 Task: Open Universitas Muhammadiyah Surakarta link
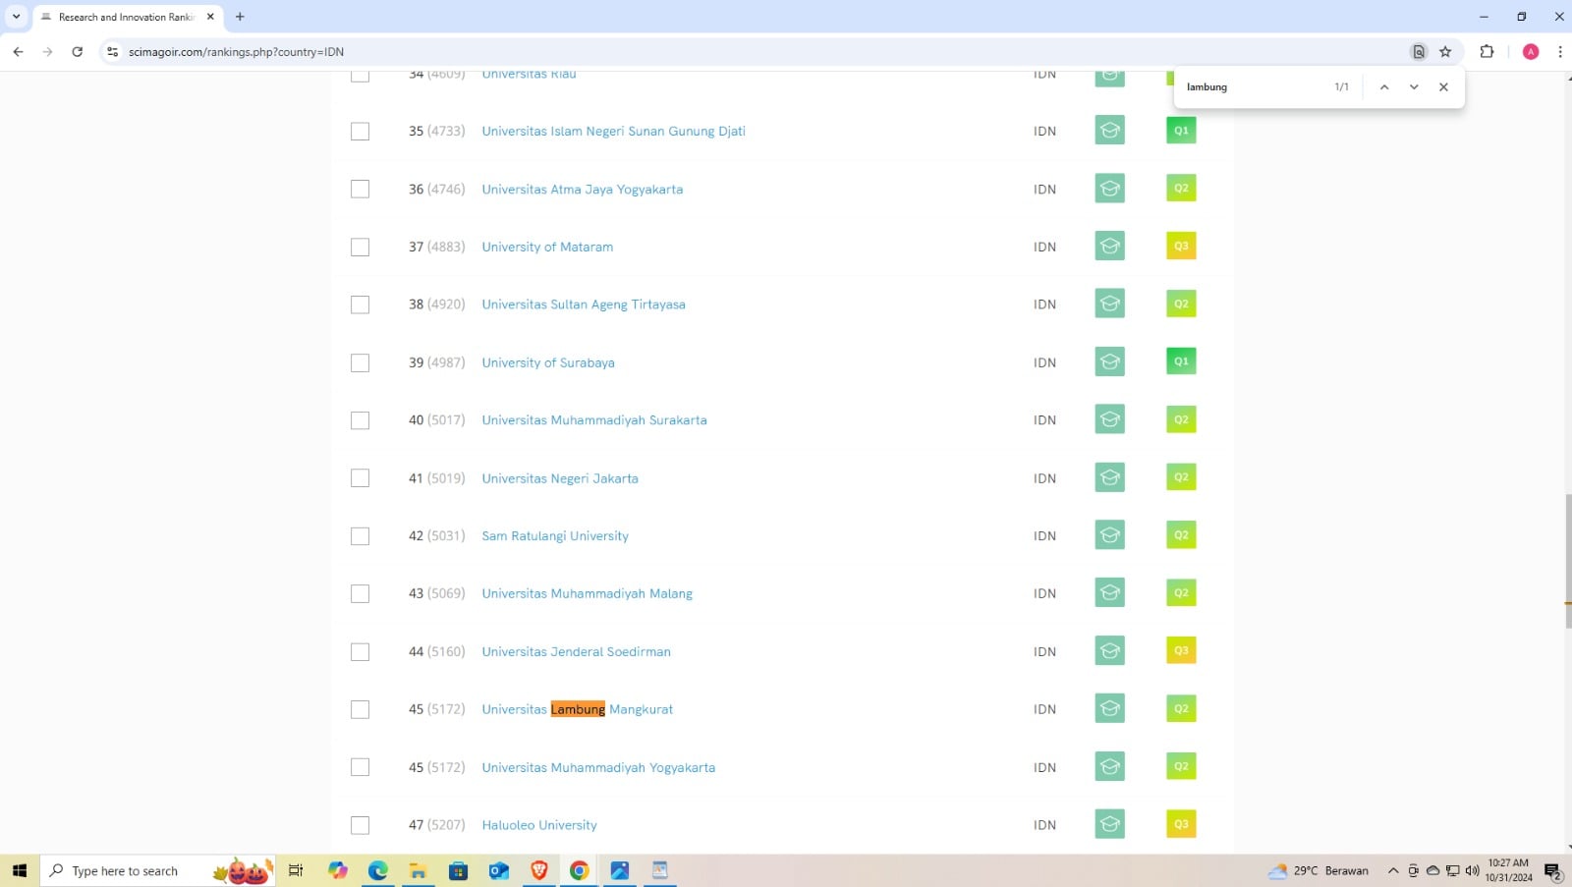pyautogui.click(x=594, y=420)
